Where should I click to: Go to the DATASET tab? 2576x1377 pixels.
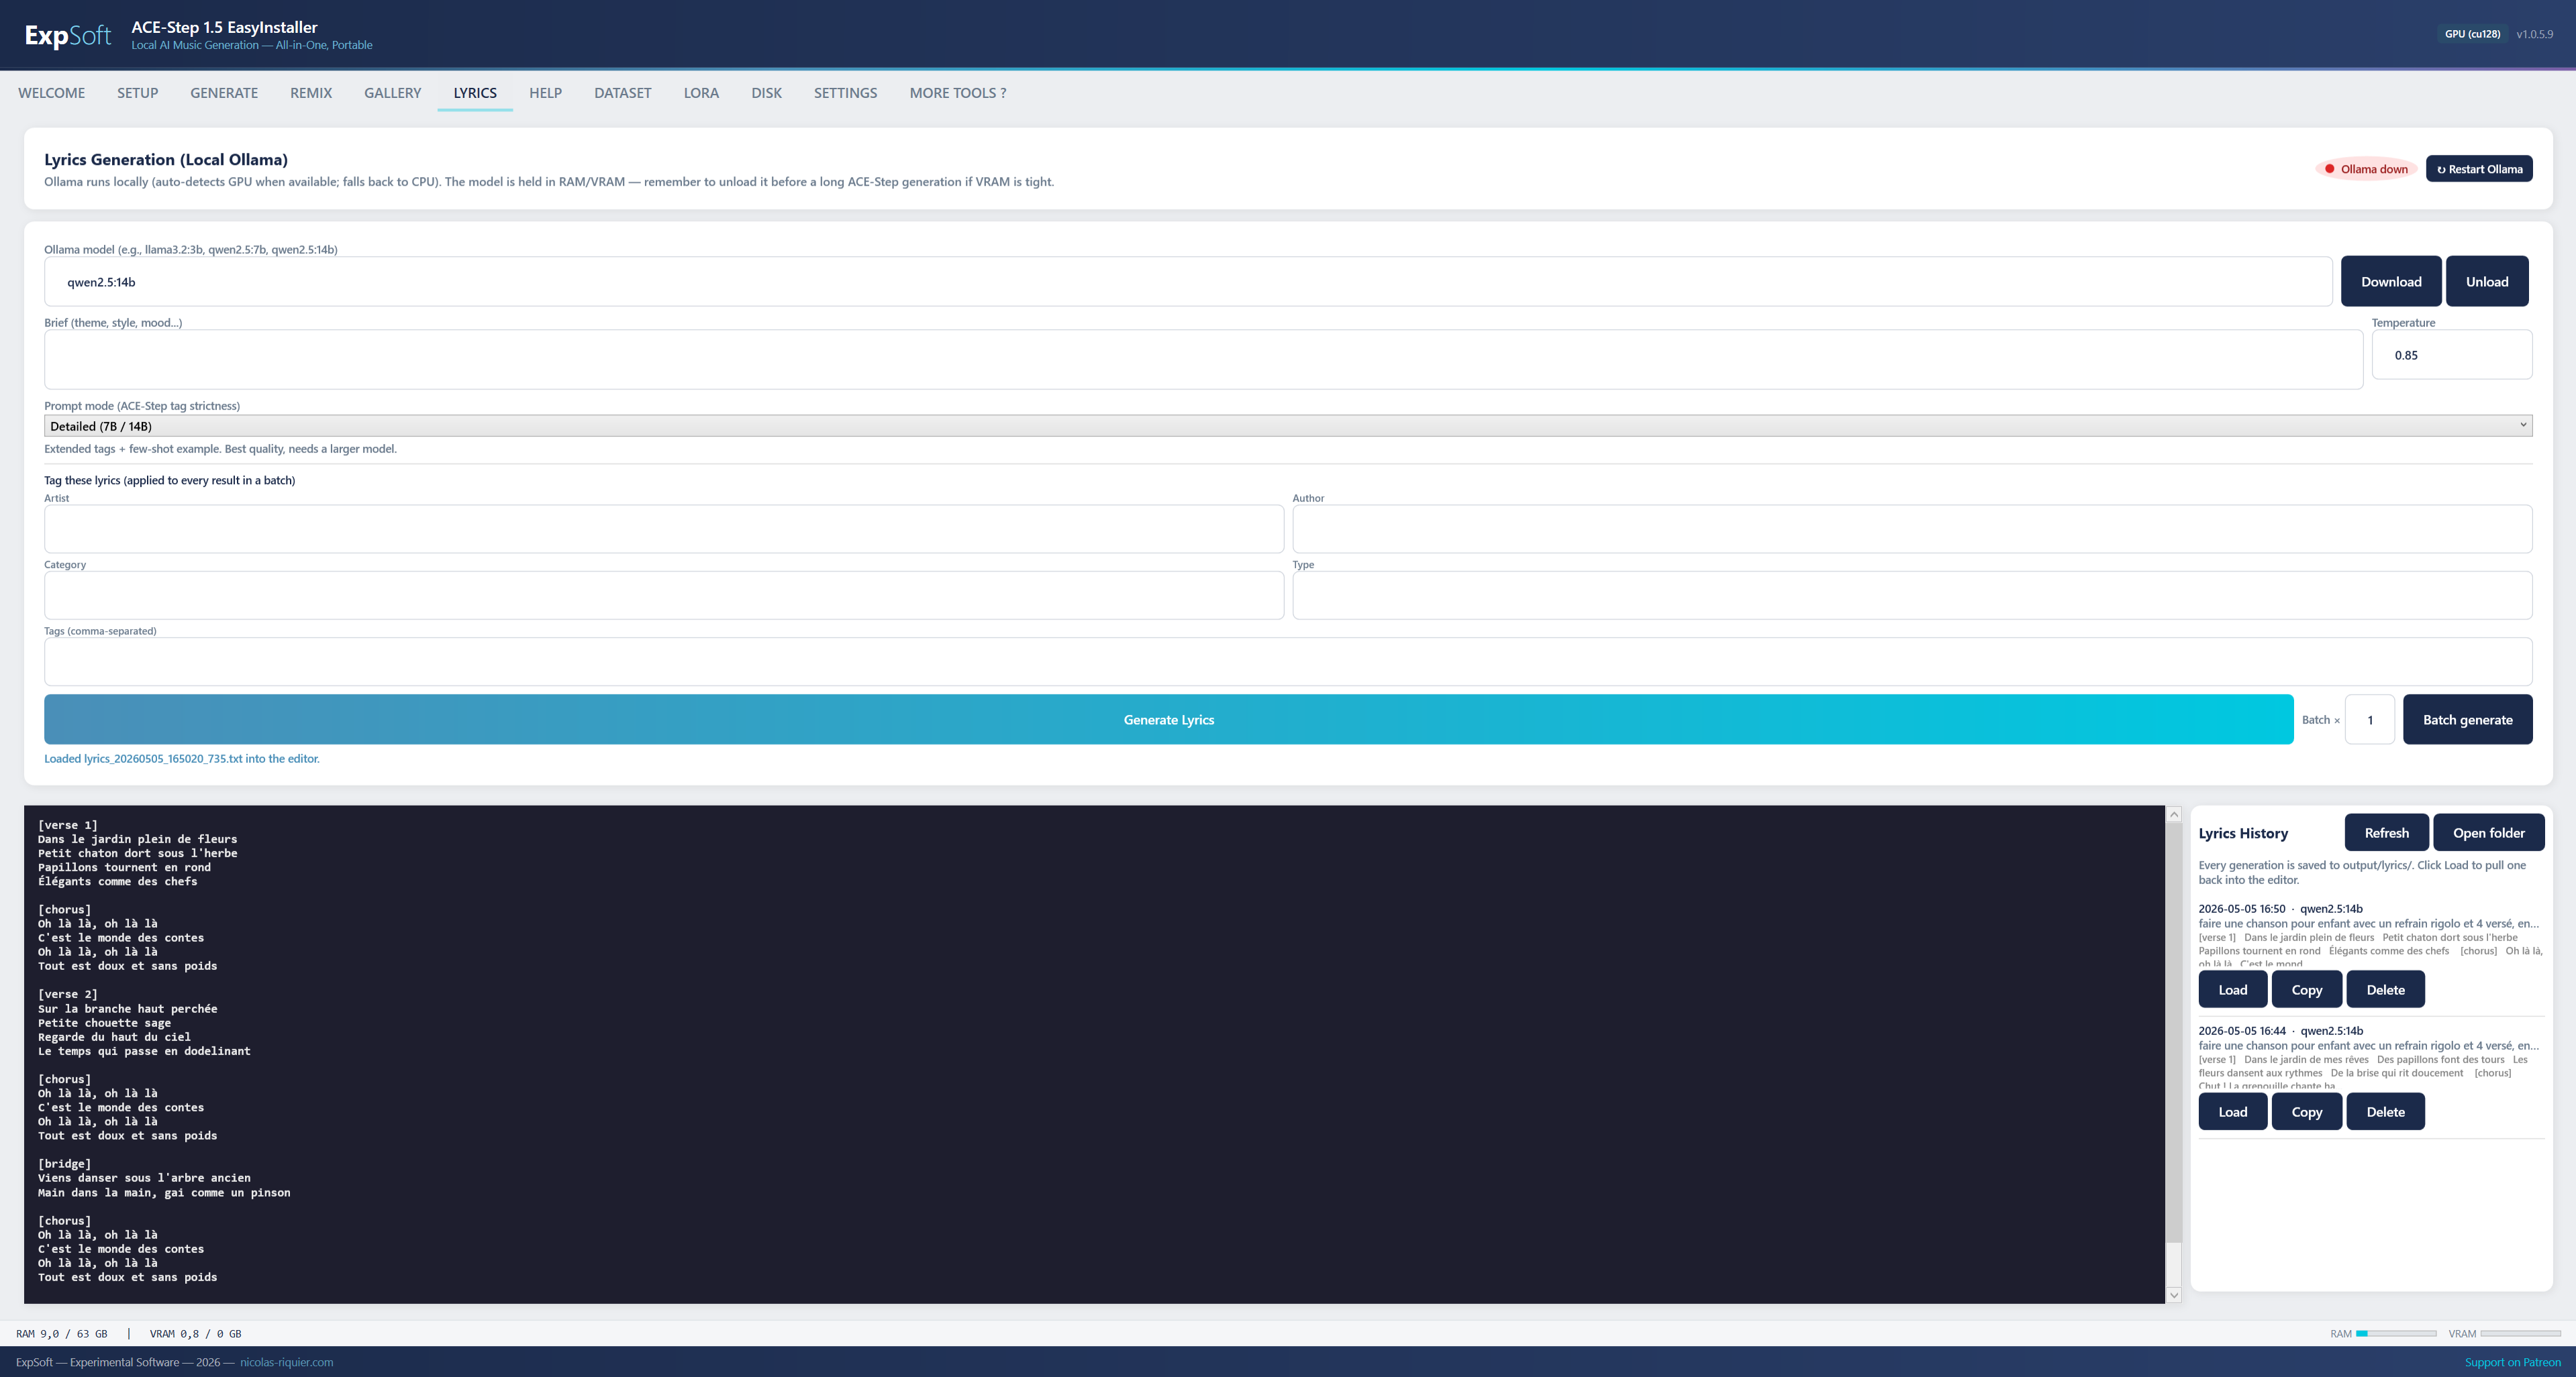point(622,93)
